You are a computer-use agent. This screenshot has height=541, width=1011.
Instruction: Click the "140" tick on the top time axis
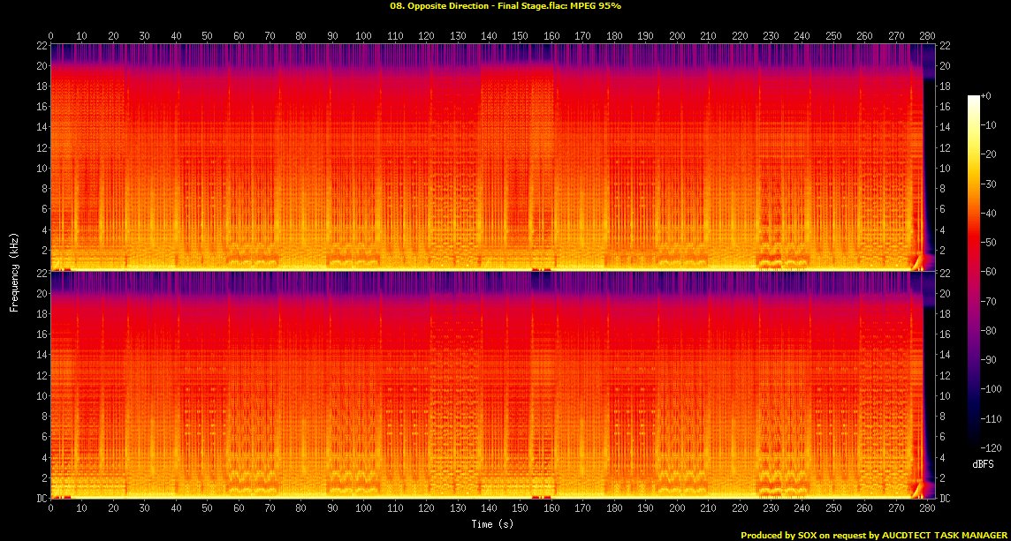coord(489,35)
